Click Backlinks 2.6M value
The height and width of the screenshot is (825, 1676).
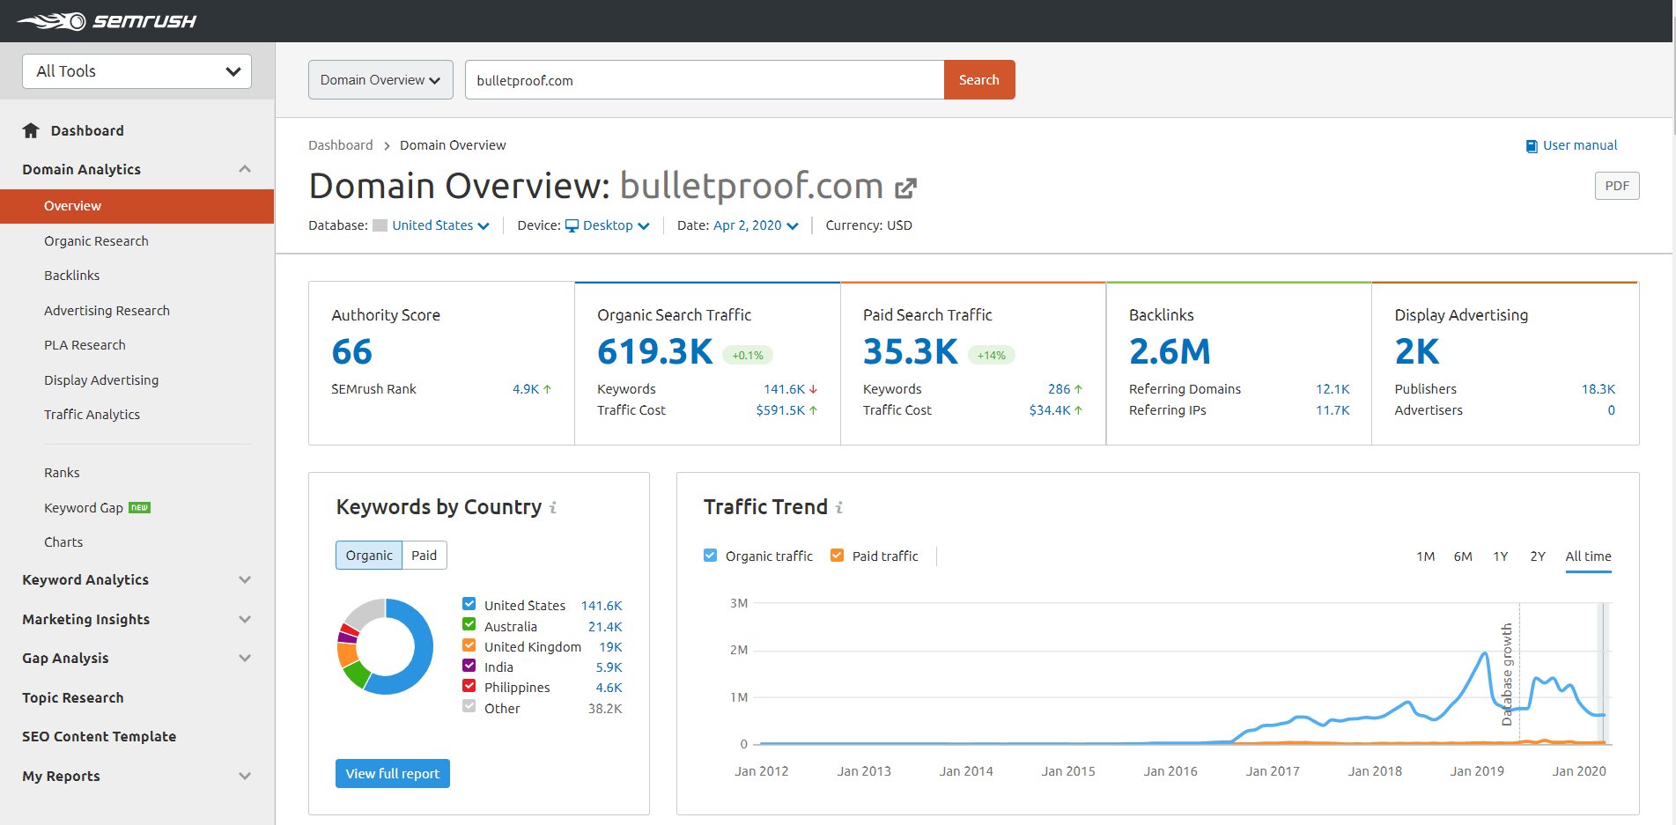click(1170, 352)
